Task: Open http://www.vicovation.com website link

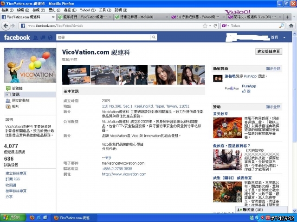Action: 124,174
